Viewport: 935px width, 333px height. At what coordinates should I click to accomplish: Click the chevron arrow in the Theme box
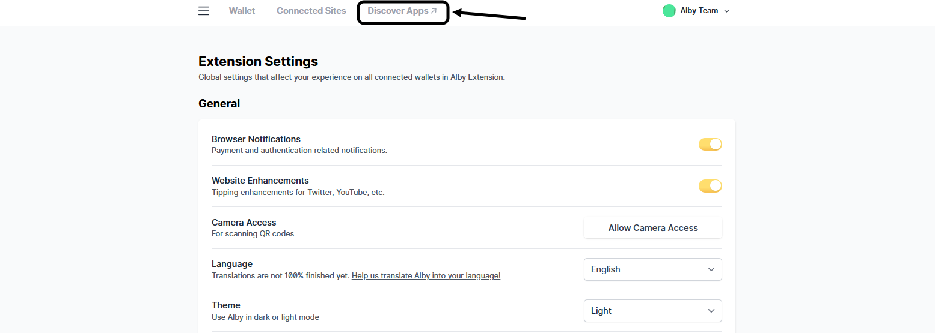coord(711,311)
